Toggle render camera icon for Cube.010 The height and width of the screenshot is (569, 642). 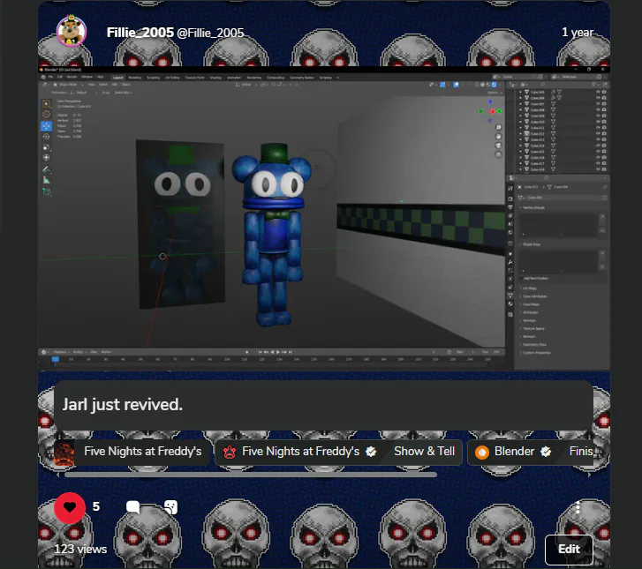pyautogui.click(x=604, y=122)
